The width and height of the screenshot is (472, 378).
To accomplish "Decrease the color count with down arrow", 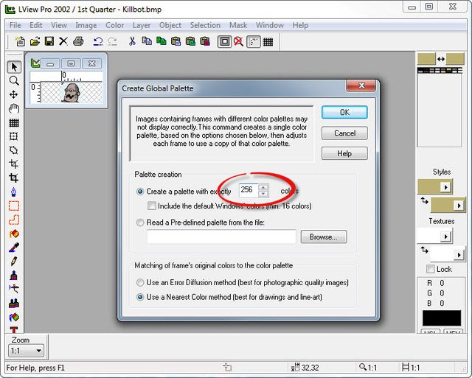I will coord(263,193).
